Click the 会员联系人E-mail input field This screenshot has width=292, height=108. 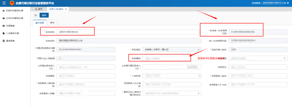pos(258,85)
